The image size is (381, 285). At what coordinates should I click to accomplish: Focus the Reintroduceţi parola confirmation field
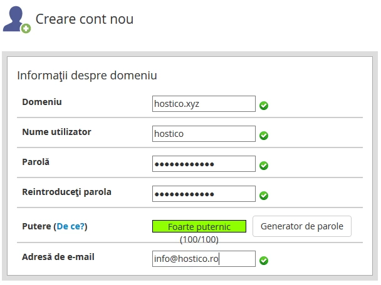click(204, 194)
